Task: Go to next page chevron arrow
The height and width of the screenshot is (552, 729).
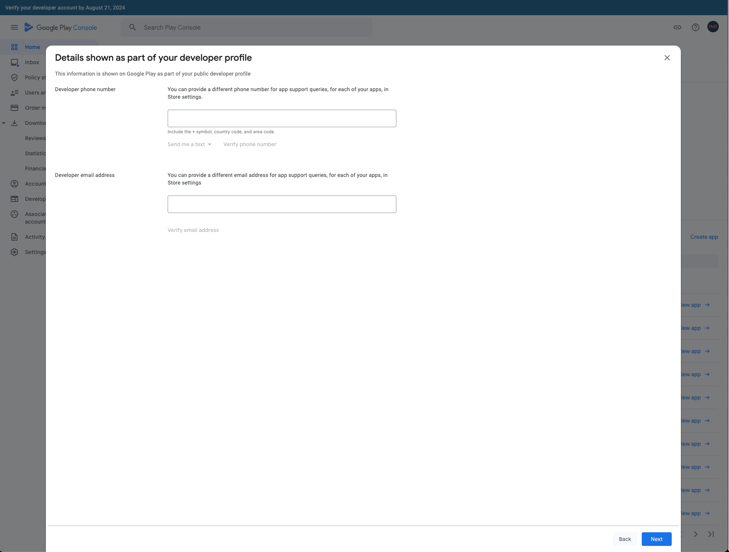Action: (696, 534)
